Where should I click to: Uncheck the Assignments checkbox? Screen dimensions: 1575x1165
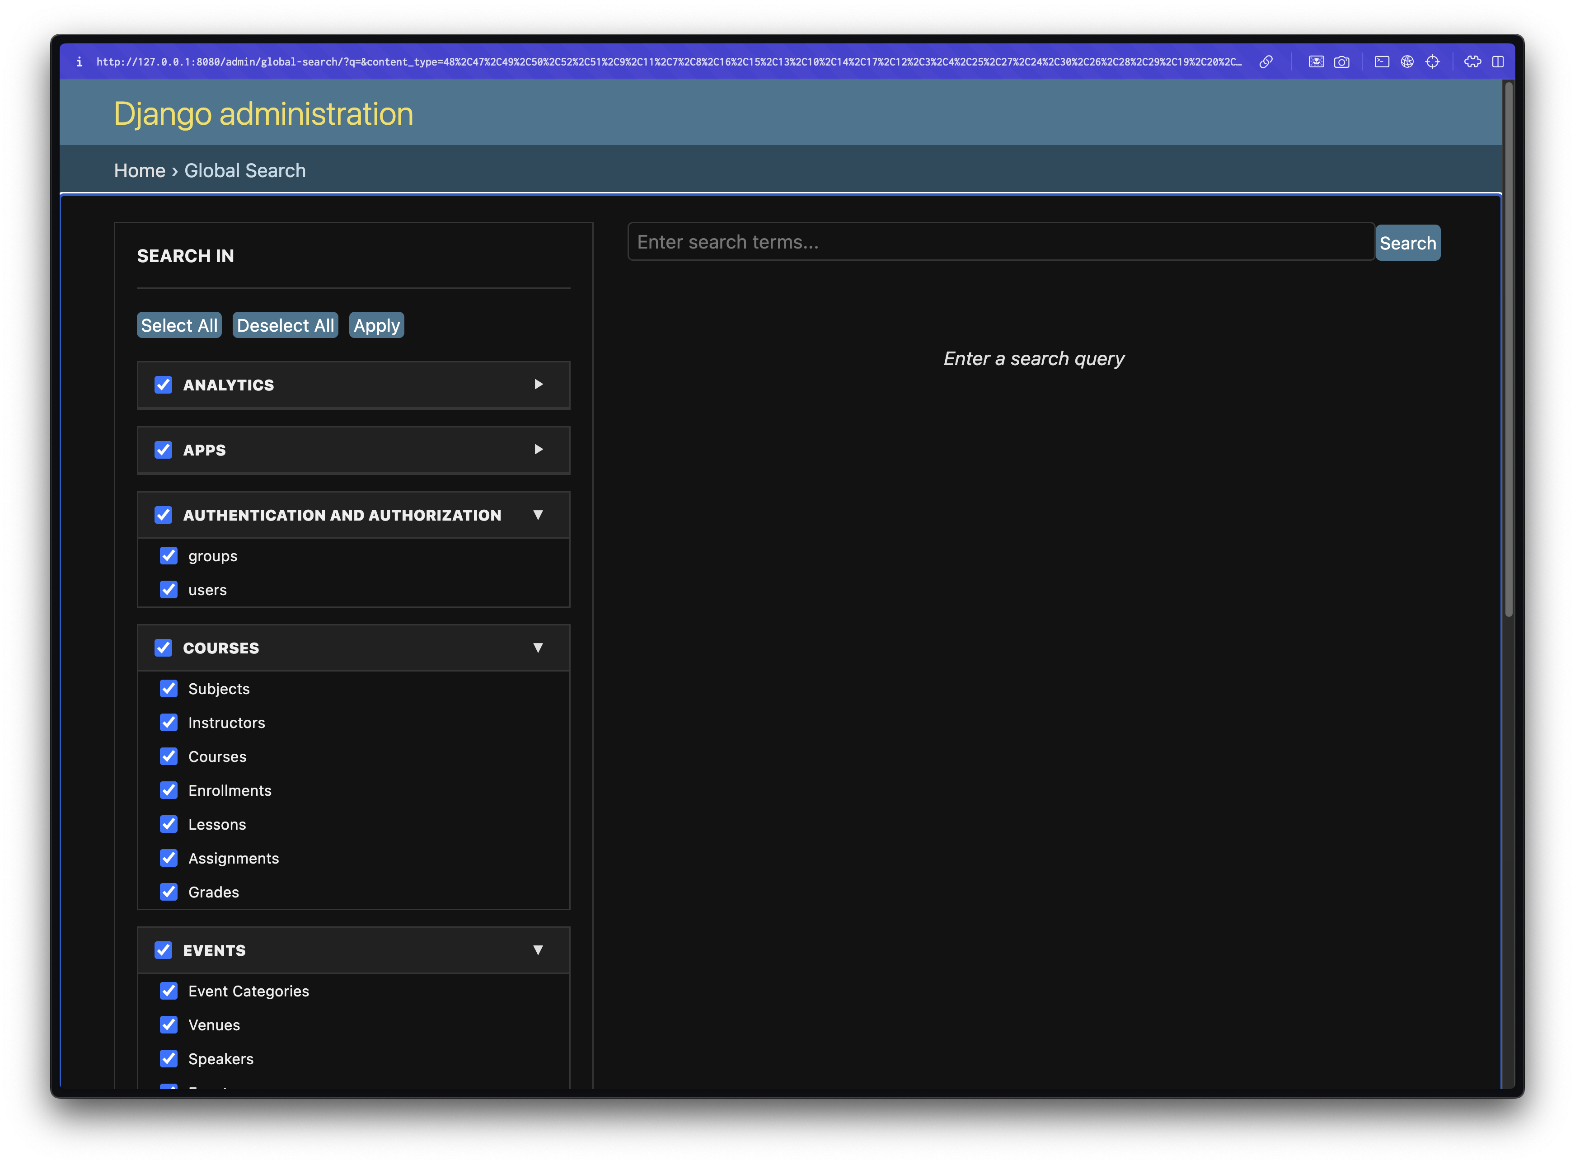[169, 858]
